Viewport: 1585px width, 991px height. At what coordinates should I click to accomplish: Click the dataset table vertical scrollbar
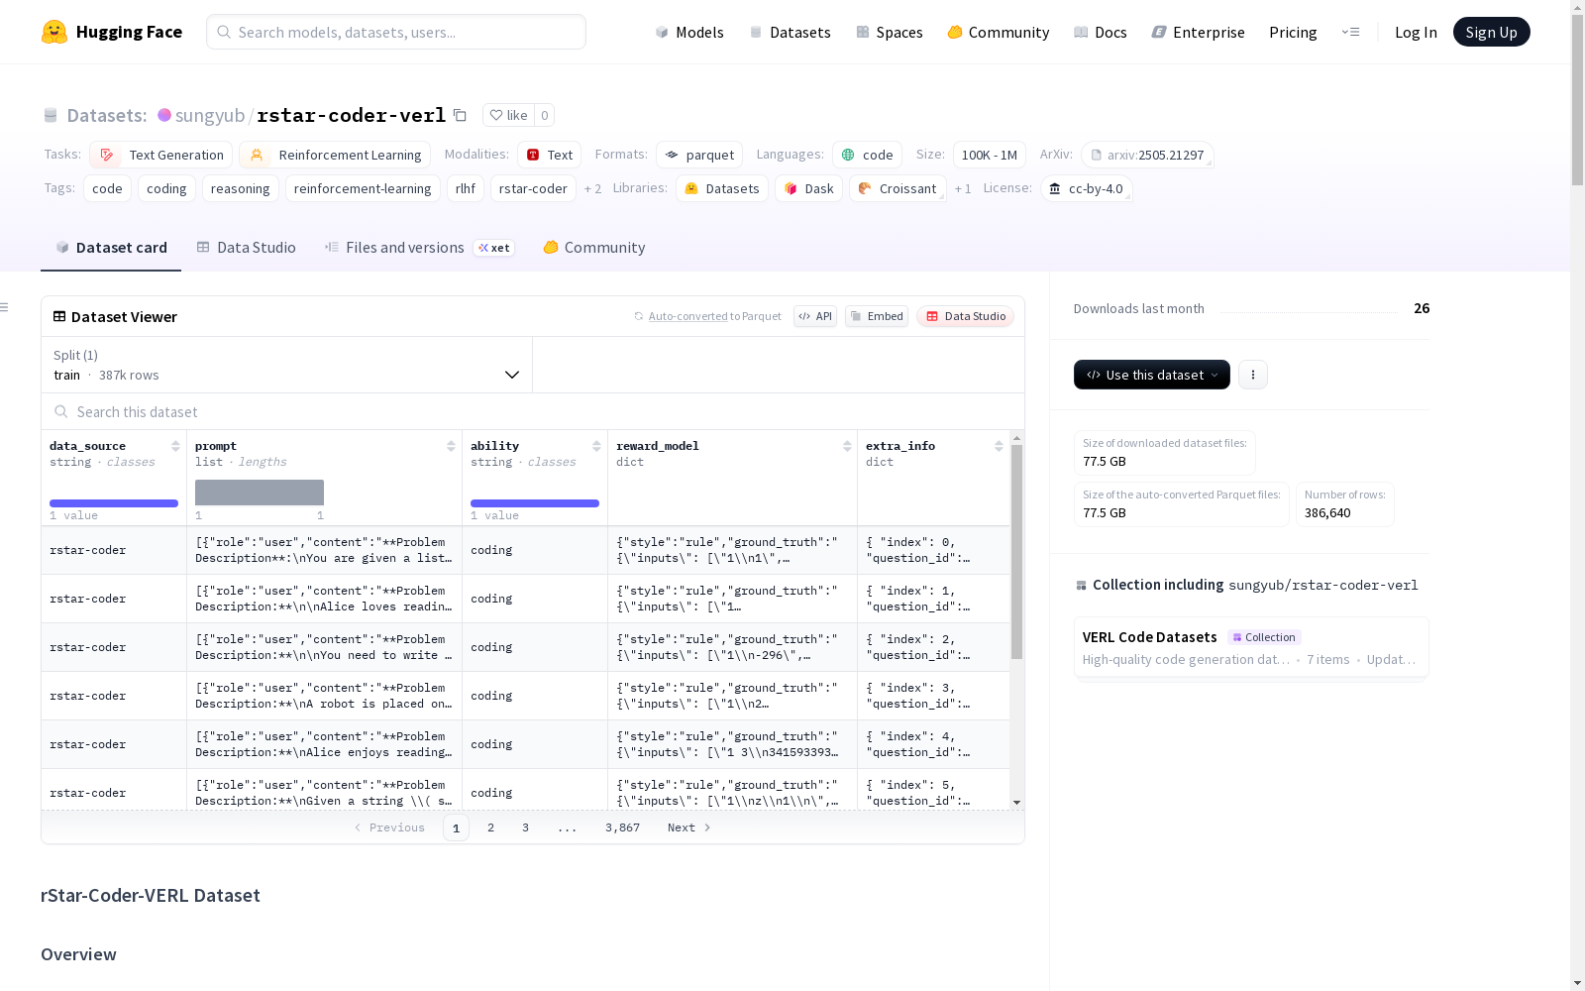point(1016,552)
